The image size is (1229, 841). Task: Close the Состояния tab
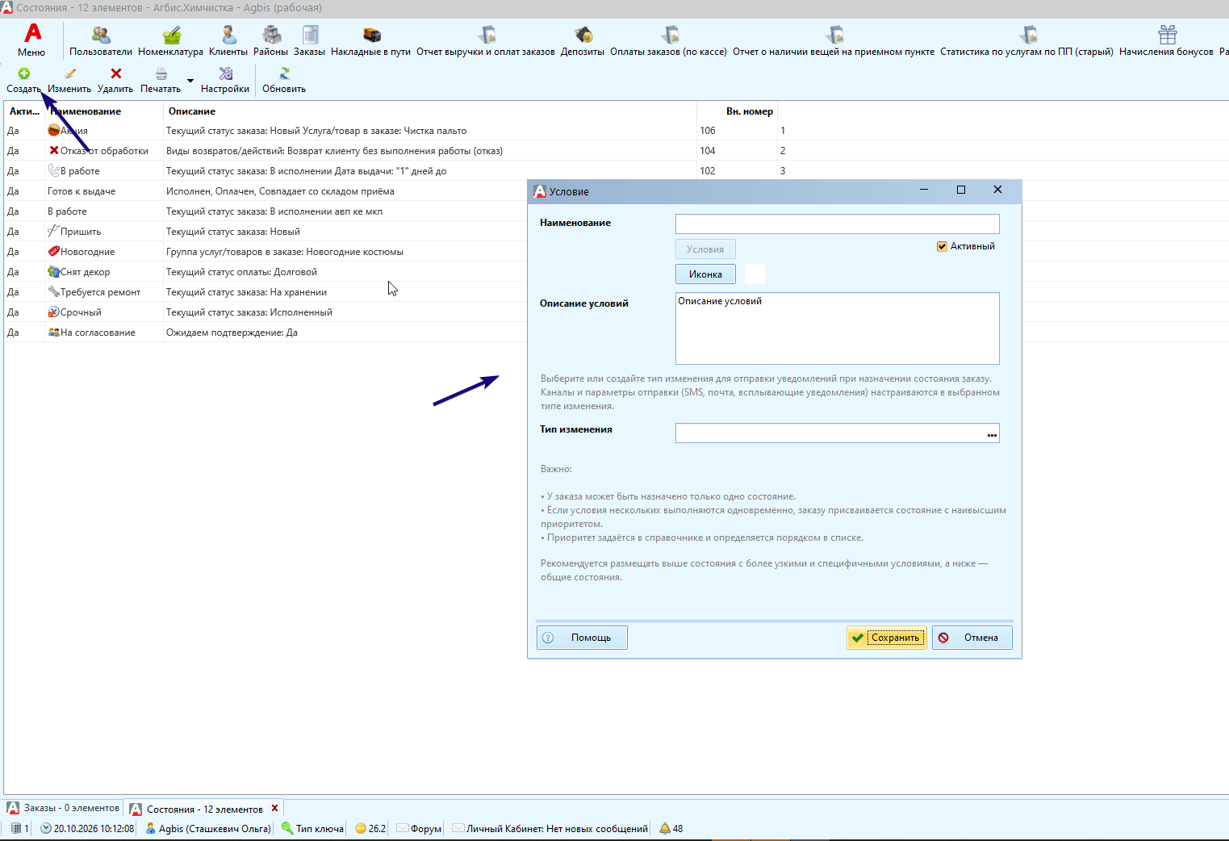275,808
